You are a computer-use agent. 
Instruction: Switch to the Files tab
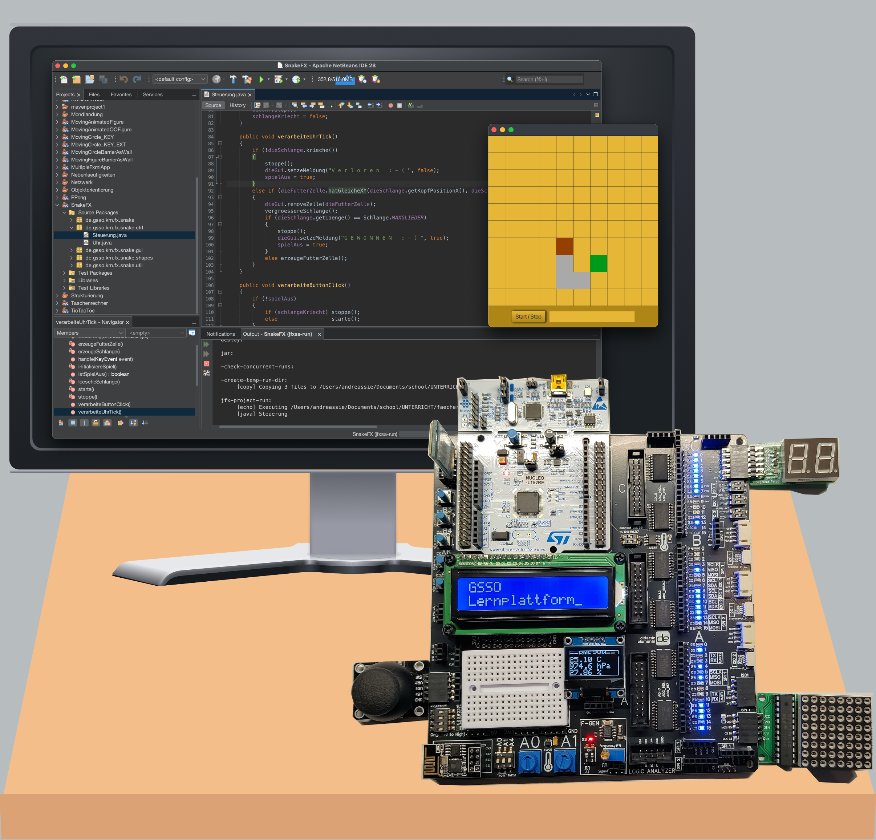[94, 94]
